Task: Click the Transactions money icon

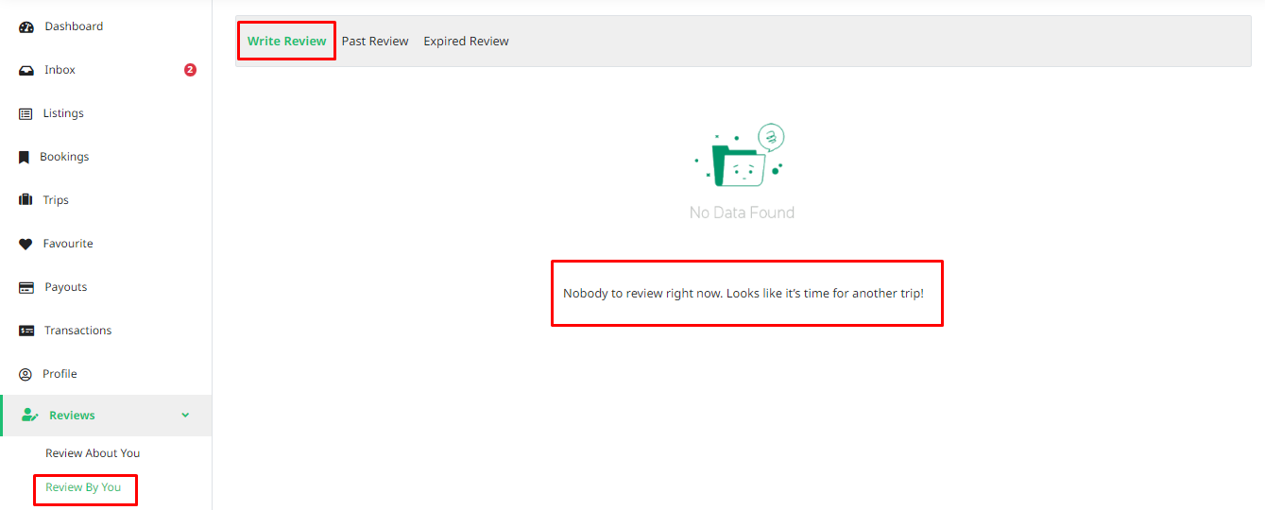Action: point(26,331)
